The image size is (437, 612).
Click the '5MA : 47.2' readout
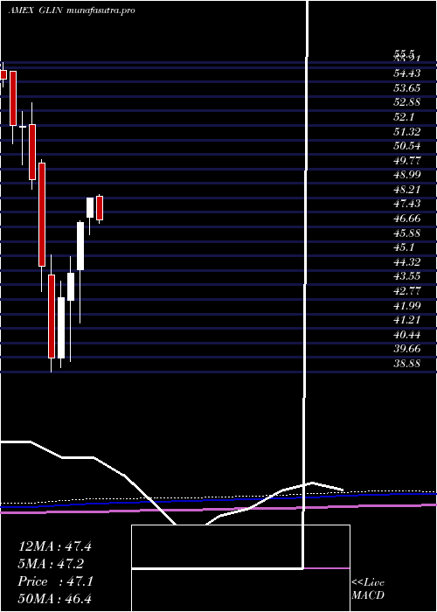click(x=51, y=564)
